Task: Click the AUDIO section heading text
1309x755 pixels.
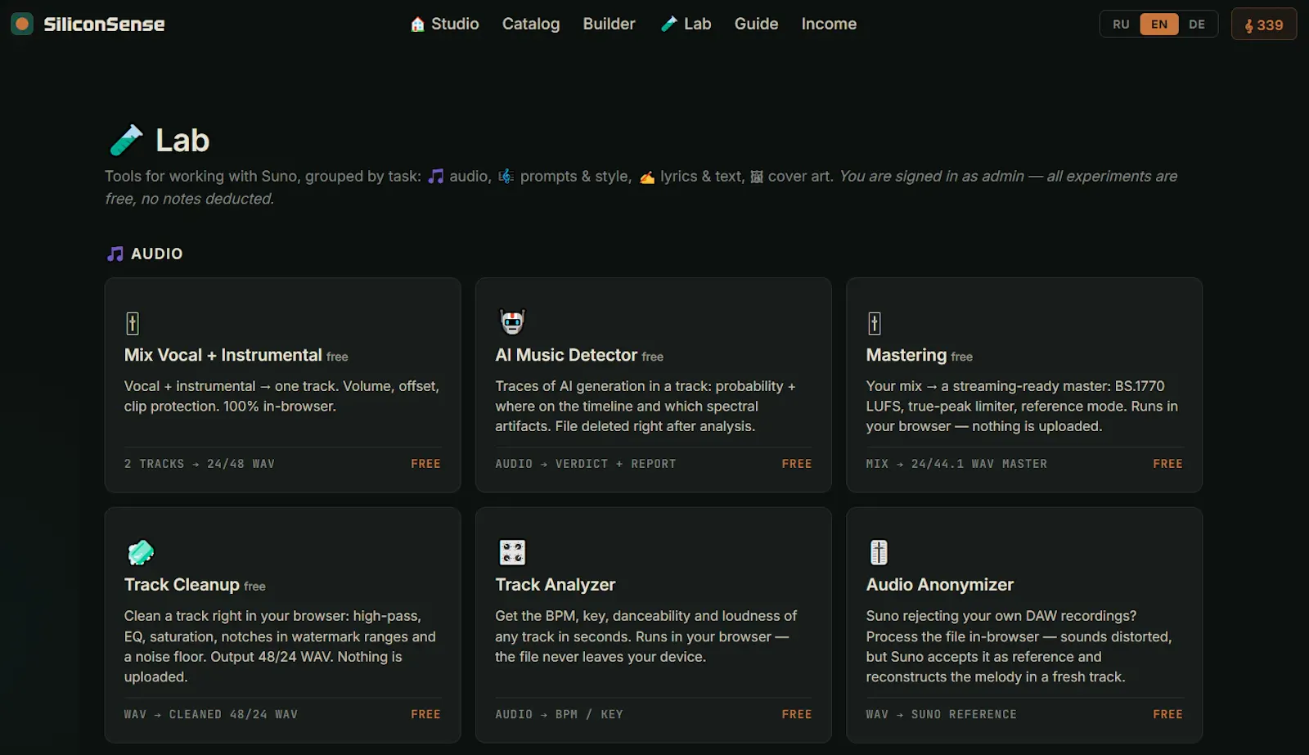Action: click(156, 254)
